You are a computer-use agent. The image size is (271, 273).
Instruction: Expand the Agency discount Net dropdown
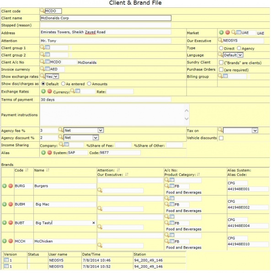[x=81, y=138]
